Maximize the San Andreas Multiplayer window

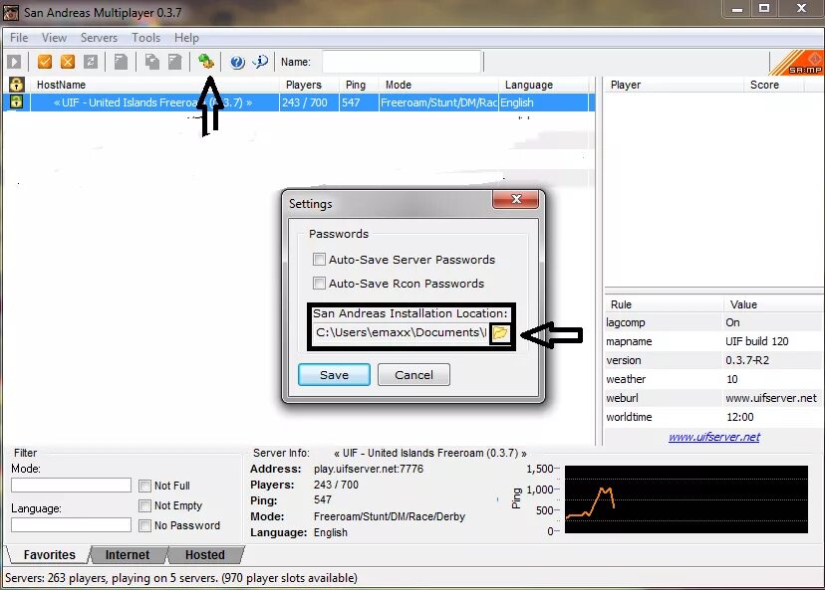764,9
